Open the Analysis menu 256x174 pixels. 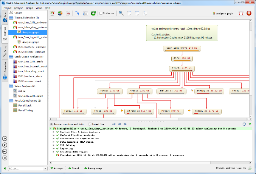(19, 8)
